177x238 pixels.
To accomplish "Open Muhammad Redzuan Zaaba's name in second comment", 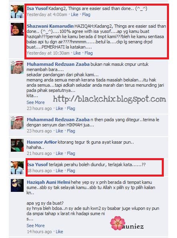I will pyautogui.click(x=58, y=120).
